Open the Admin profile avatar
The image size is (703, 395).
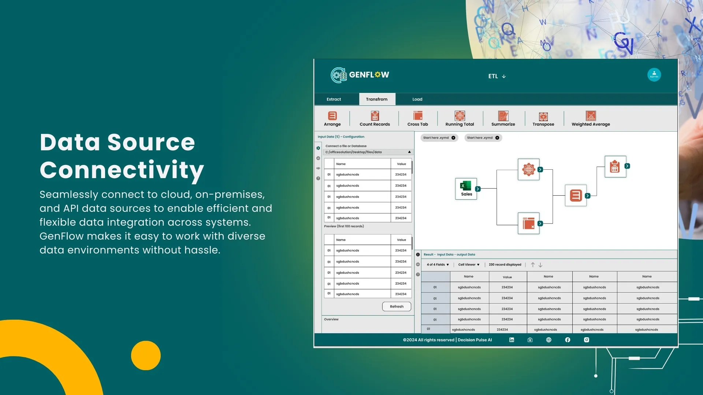click(x=654, y=75)
